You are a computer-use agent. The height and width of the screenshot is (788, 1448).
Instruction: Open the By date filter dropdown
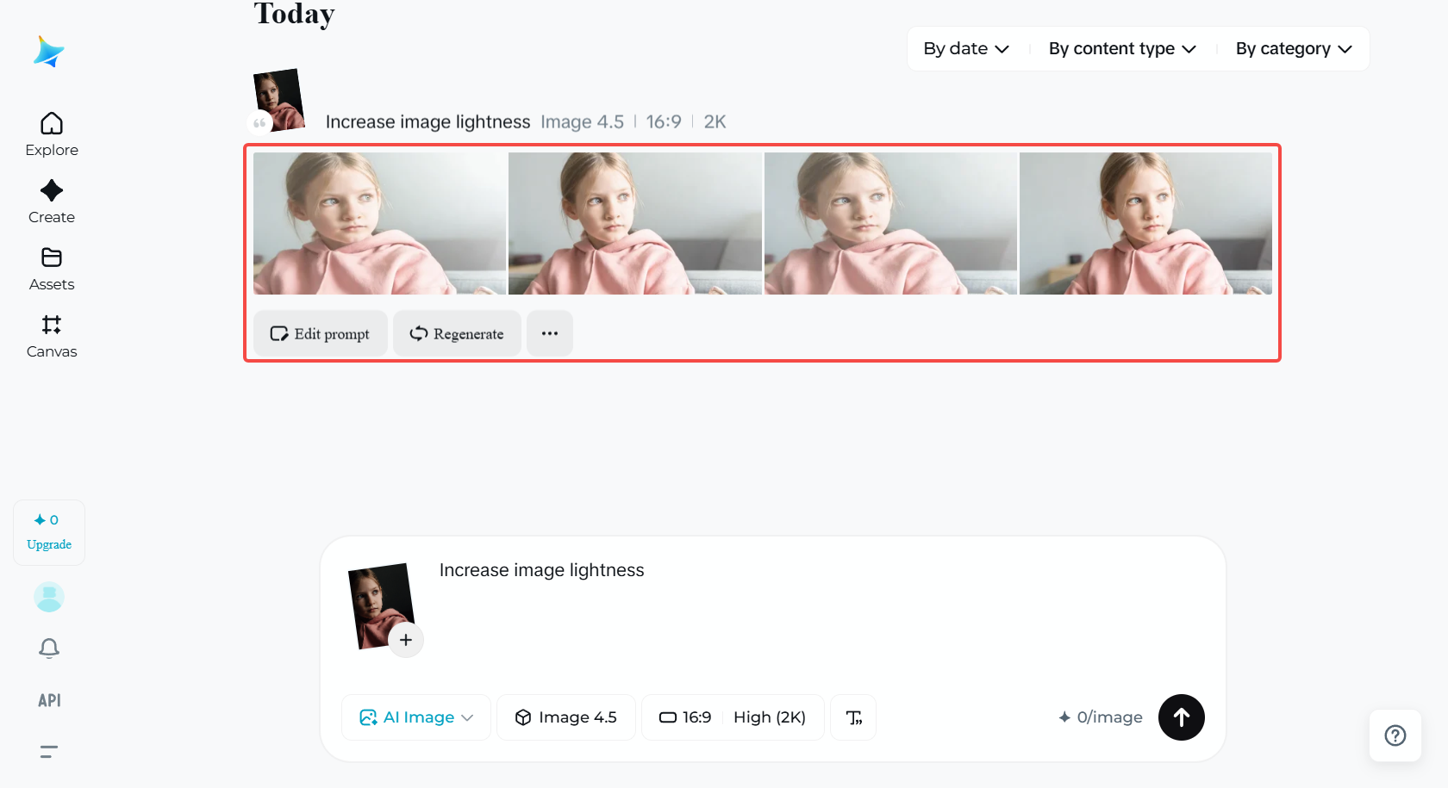point(966,49)
